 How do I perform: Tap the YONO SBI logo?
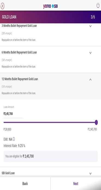click(x=50, y=6)
